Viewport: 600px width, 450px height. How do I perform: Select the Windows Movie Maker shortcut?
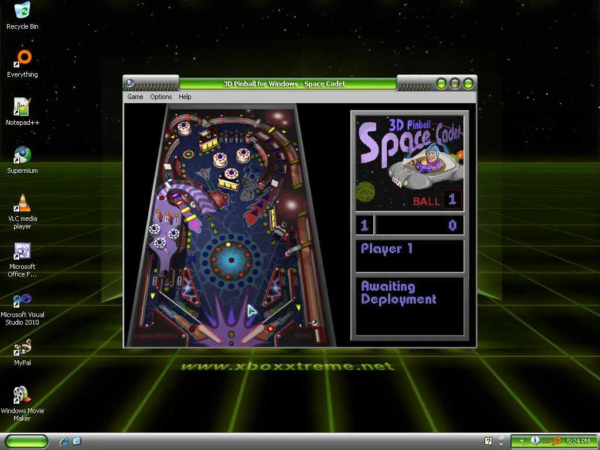point(22,404)
